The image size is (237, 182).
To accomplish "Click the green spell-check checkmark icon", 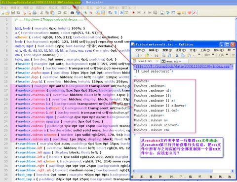I will click(x=168, y=13).
